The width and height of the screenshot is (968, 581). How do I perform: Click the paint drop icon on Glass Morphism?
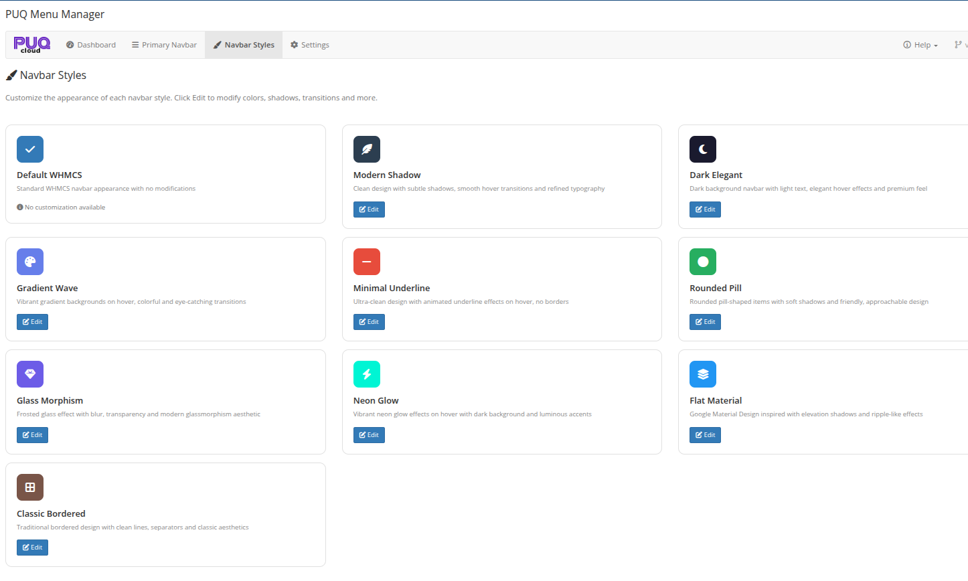pyautogui.click(x=30, y=373)
